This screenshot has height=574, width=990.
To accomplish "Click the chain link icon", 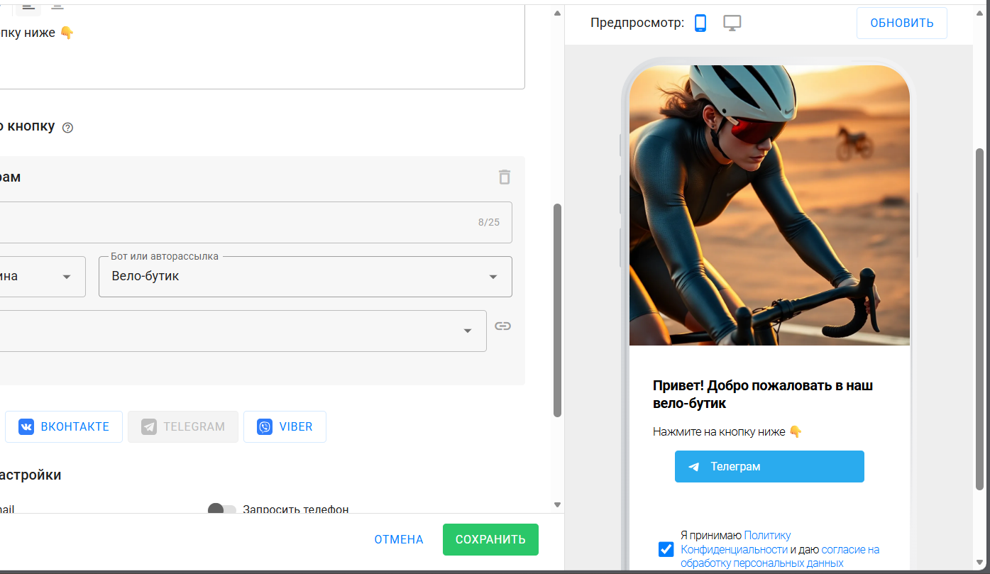I will (503, 326).
